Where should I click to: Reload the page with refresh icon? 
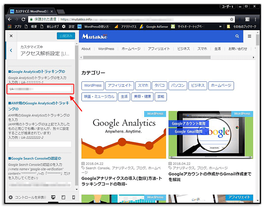(23, 19)
